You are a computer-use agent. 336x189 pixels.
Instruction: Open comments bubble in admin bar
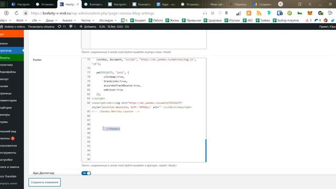pyautogui.click(x=72, y=27)
